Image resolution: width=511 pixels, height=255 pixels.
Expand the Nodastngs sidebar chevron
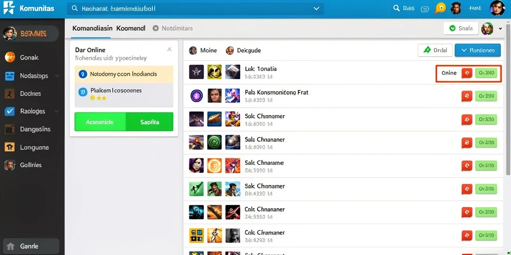(x=57, y=76)
